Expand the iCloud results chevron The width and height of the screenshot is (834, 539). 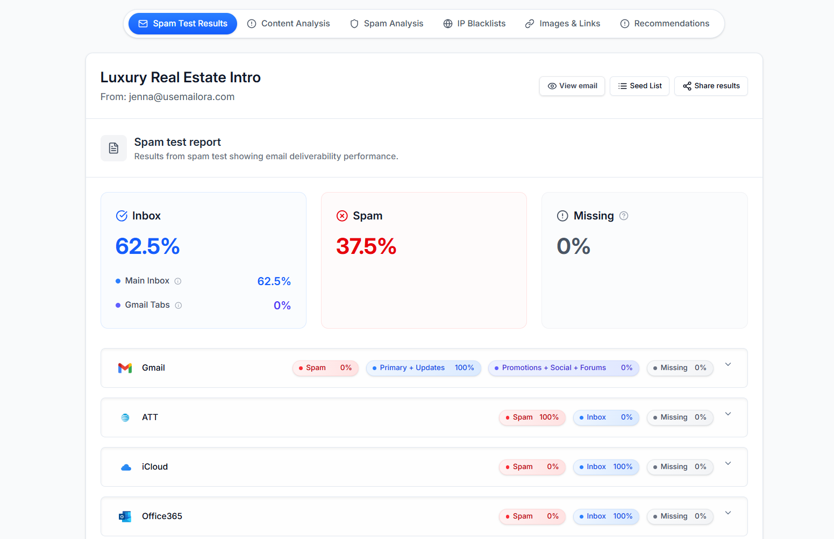point(728,464)
